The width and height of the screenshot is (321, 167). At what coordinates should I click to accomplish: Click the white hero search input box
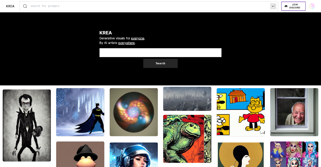click(160, 53)
